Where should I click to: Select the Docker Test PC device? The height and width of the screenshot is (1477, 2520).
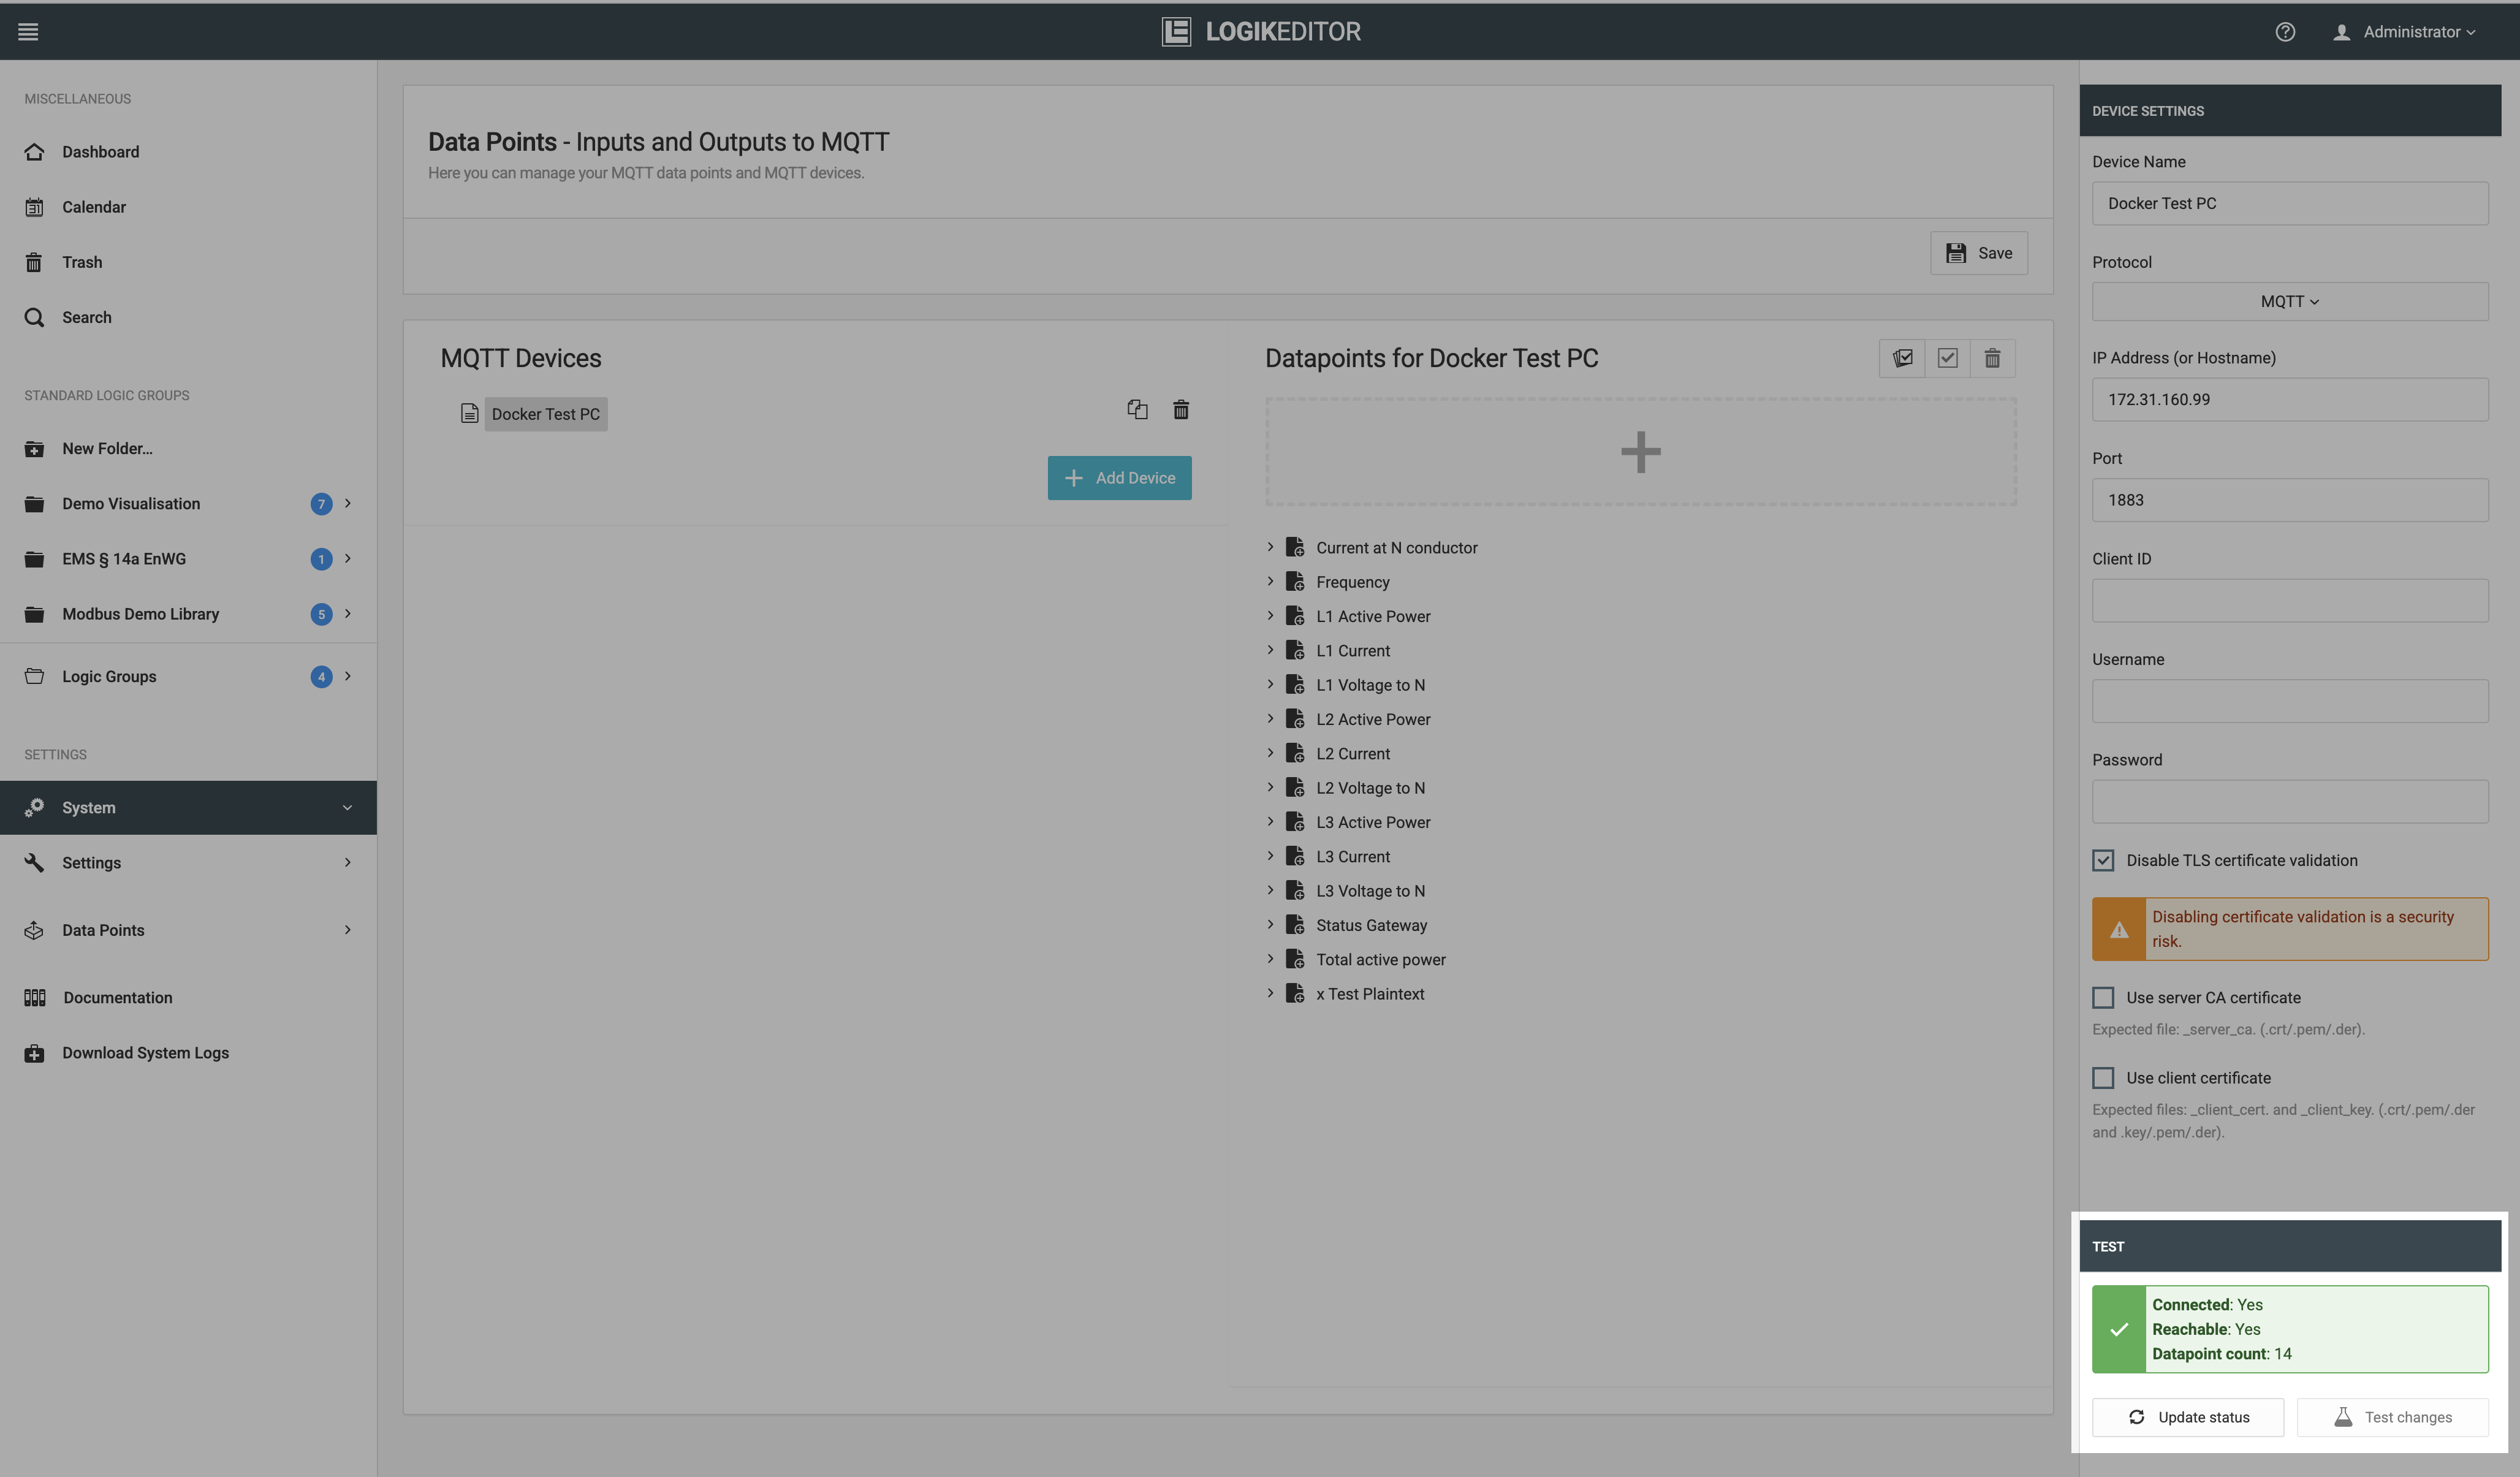pyautogui.click(x=546, y=414)
